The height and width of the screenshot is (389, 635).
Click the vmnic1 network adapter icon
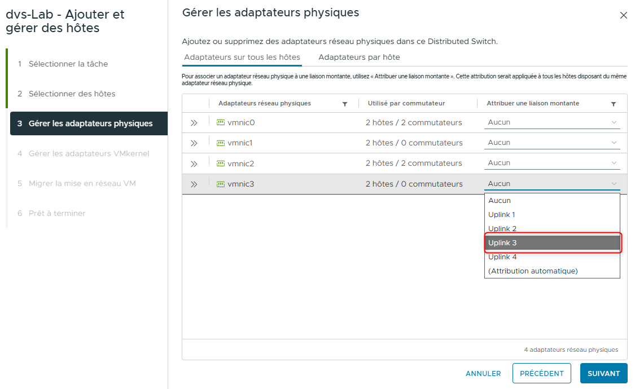(220, 143)
